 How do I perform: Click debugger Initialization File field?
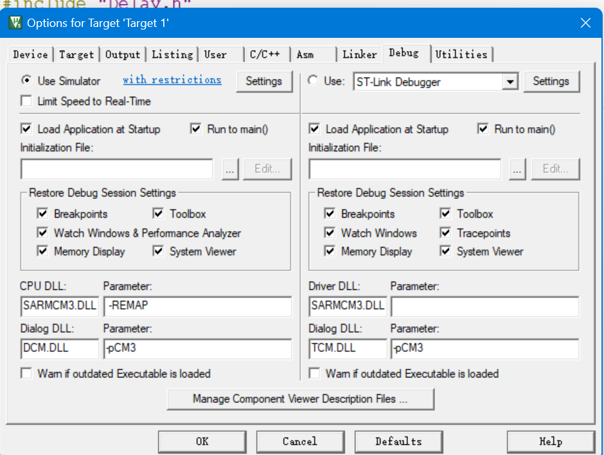405,169
